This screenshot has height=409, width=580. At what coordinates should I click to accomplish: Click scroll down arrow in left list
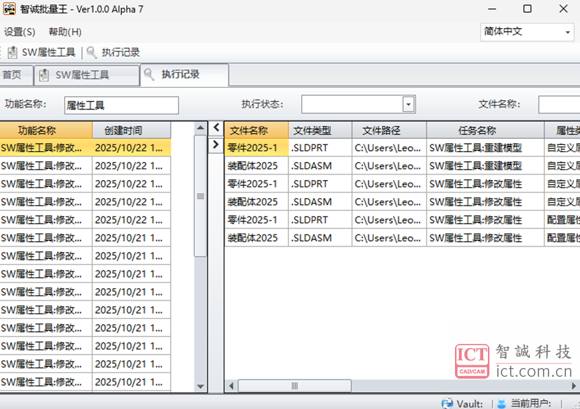coord(200,387)
